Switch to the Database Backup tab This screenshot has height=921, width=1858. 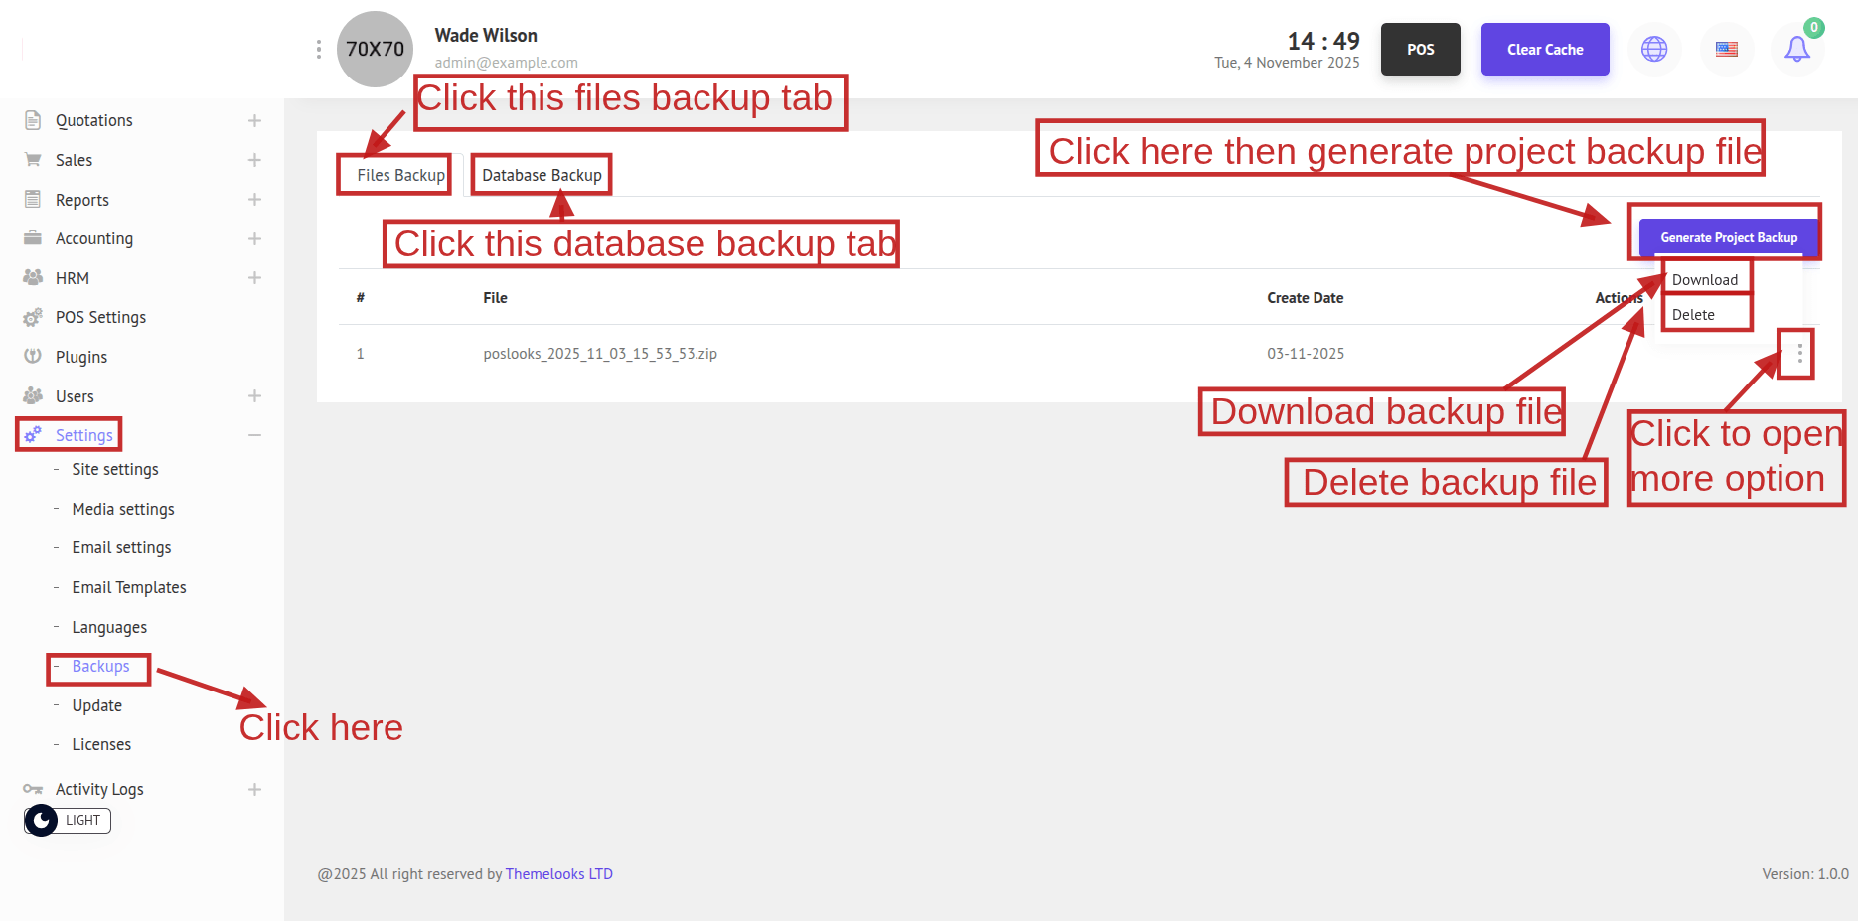(x=542, y=175)
